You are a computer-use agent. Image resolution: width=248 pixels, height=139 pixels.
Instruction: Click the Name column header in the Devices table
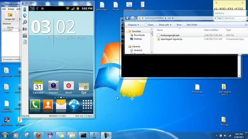(10, 27)
